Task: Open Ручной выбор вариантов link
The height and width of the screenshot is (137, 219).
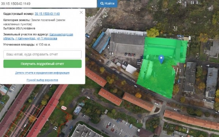Action: (x=42, y=80)
